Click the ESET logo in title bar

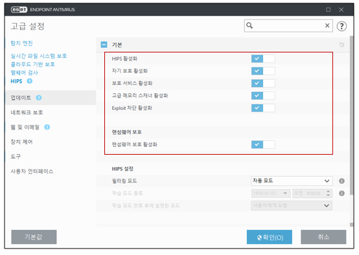[19, 10]
